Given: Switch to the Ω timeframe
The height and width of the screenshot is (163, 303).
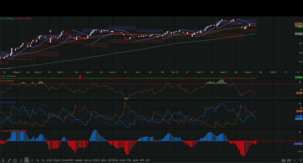Looking at the screenshot, I should 21,160.
